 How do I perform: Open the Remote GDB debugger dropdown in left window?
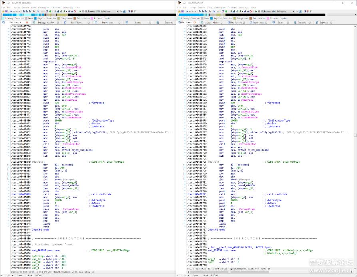point(118,12)
